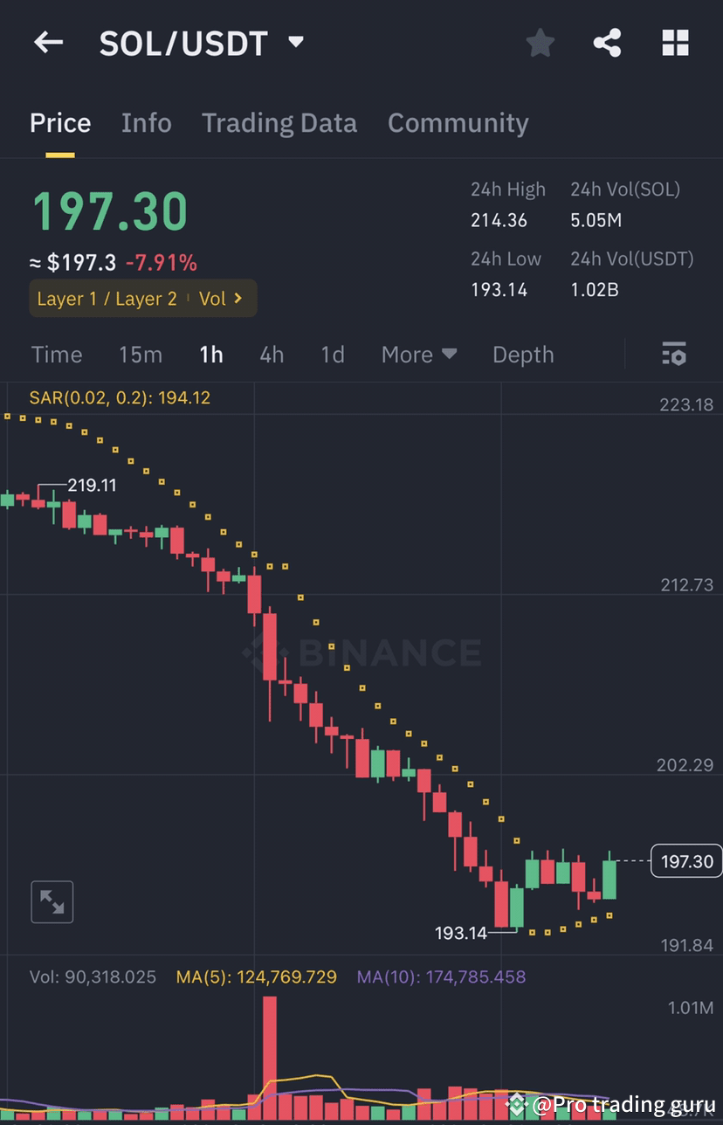723x1125 pixels.
Task: Add SOL/USDT to favorites via star icon
Action: (540, 43)
